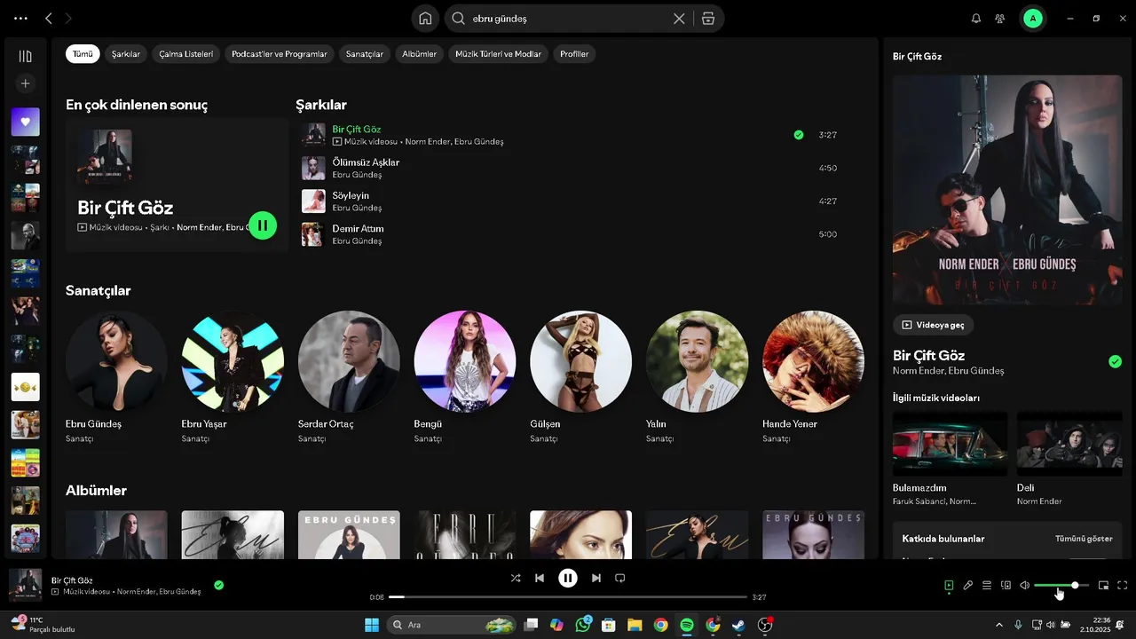Open the Deli related music video
This screenshot has width=1136, height=639.
1069,458
